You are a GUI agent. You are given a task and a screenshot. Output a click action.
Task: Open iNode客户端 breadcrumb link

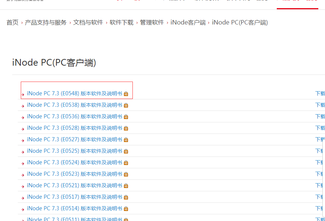pyautogui.click(x=188, y=22)
